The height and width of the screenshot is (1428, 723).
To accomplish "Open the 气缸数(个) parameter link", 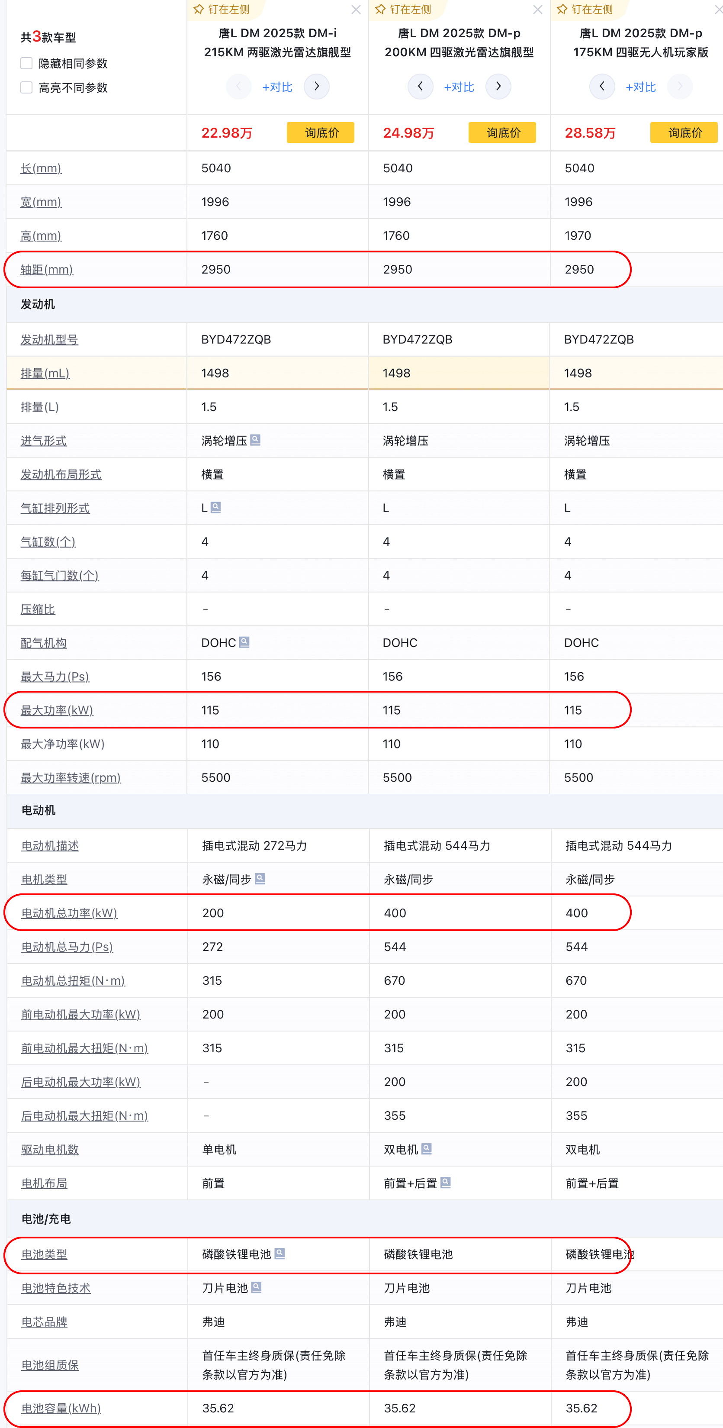I will tap(48, 542).
